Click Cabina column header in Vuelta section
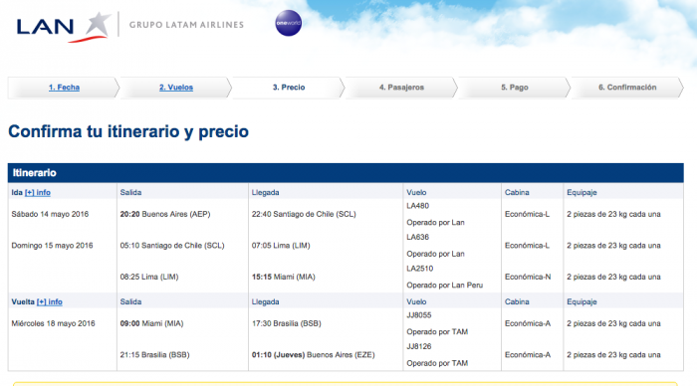The width and height of the screenshot is (697, 386). pos(517,301)
